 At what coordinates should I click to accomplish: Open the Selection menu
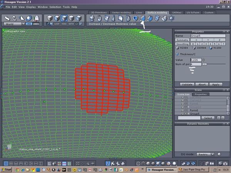click(55, 7)
